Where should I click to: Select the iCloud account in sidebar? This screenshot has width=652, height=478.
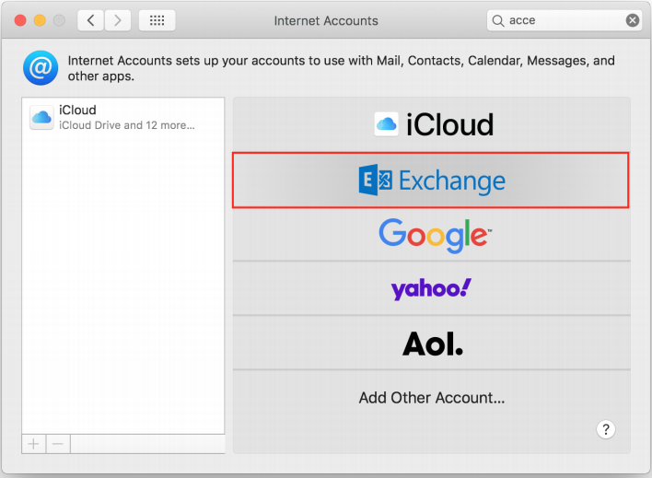coord(123,117)
